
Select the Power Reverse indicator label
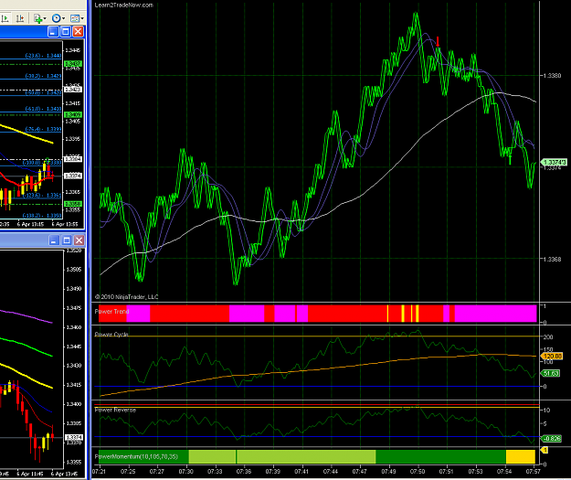pos(115,410)
